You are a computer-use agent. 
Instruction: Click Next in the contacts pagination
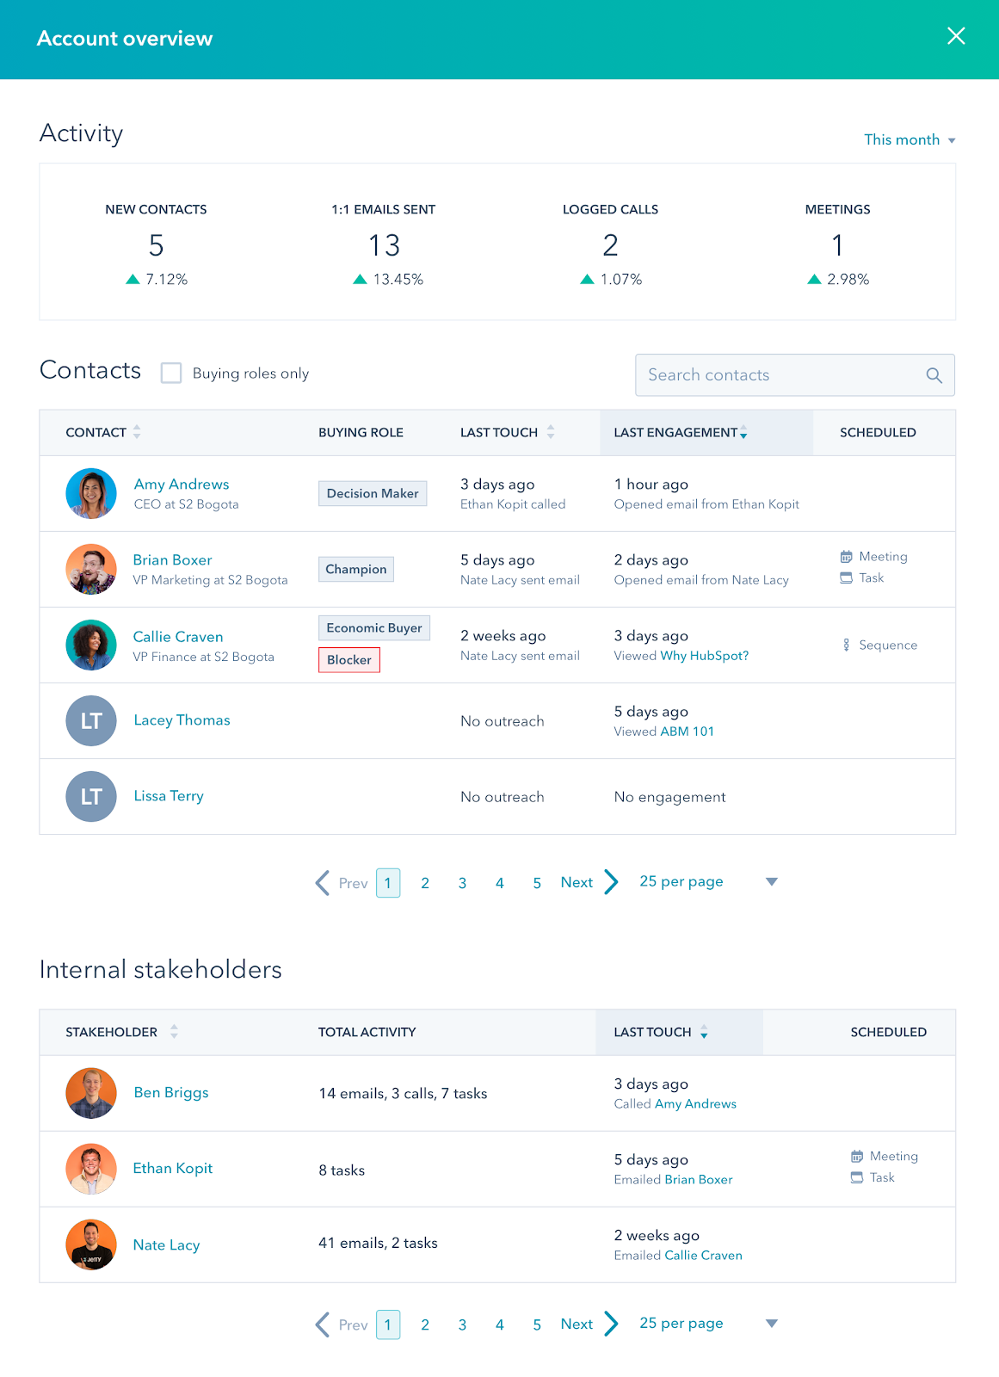[x=577, y=883]
